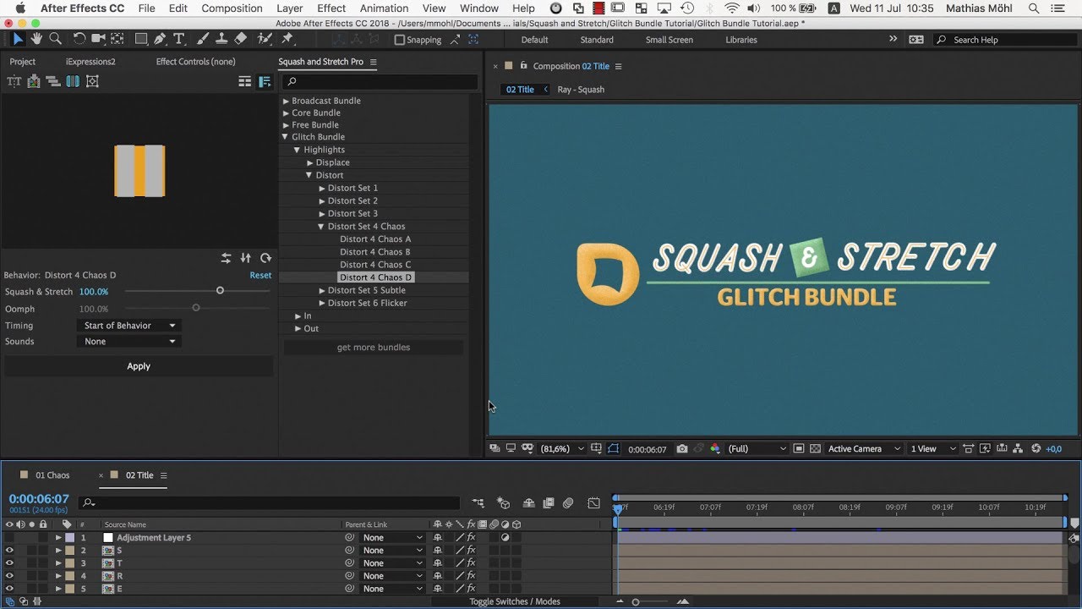Select the Horizontal Type tool
This screenshot has height=609, width=1082.
pyautogui.click(x=179, y=39)
